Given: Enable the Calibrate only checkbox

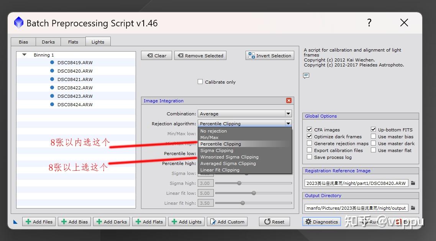Looking at the screenshot, I should [200, 81].
